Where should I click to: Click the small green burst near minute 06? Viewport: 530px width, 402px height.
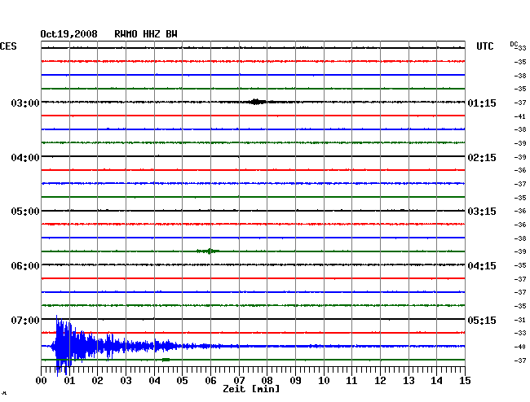(x=209, y=251)
